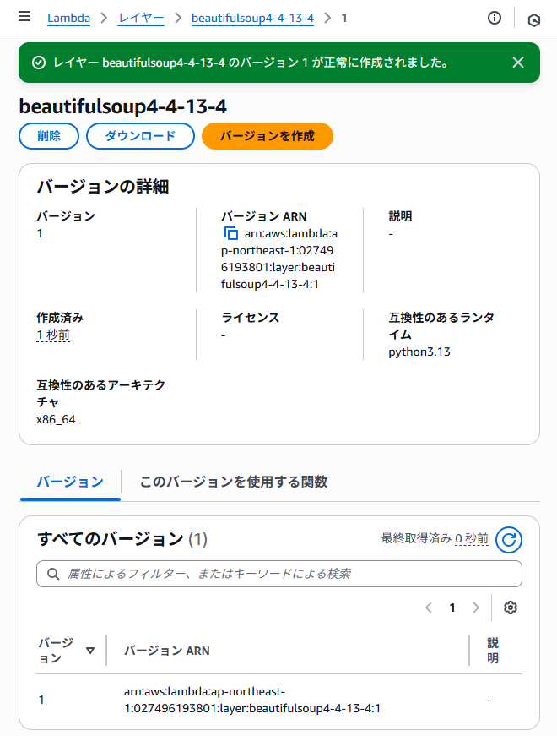
Task: Click the python3.13 runtime value
Action: click(x=419, y=352)
